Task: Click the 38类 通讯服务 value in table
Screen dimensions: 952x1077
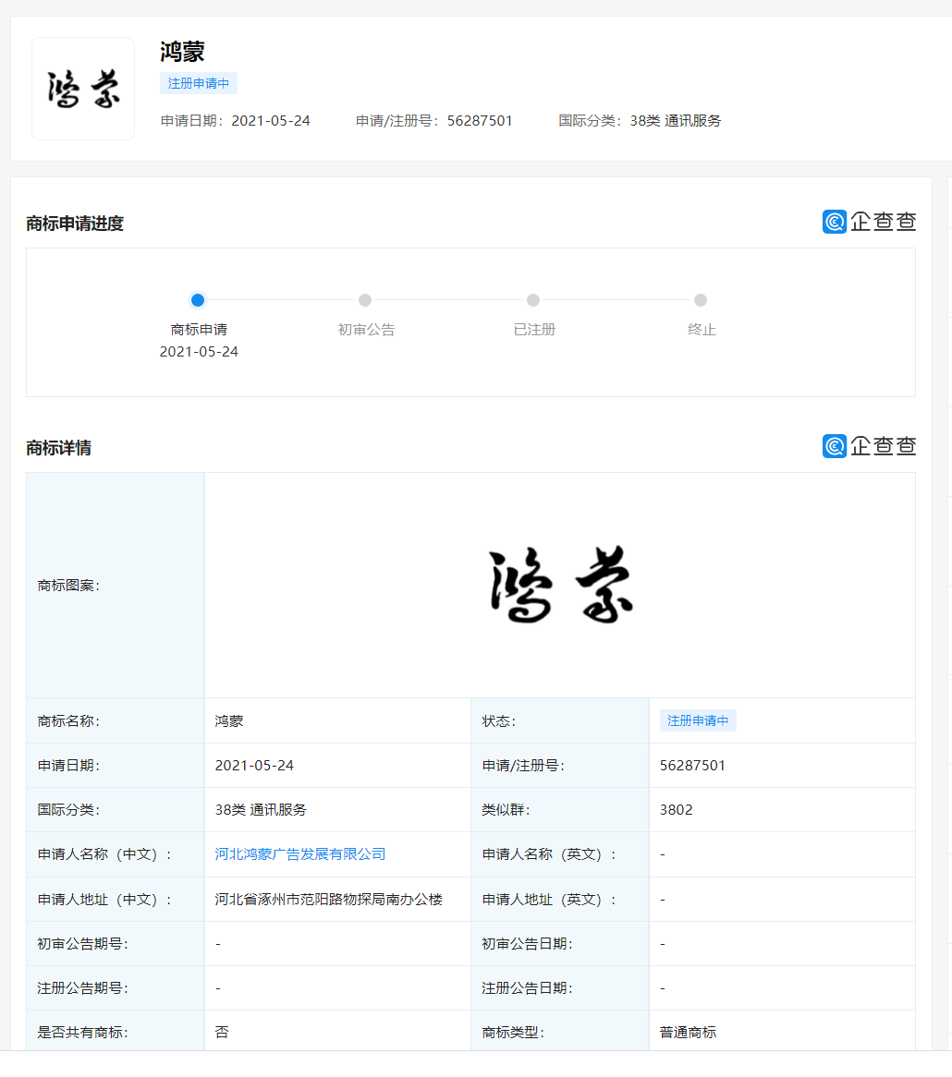Action: tap(261, 810)
